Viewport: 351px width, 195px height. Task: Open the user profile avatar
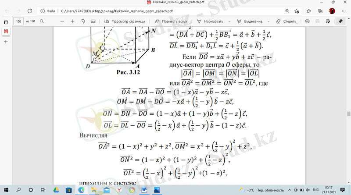(332, 11)
